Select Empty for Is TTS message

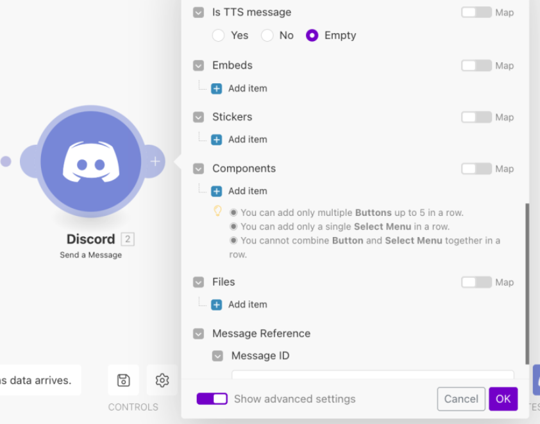312,35
